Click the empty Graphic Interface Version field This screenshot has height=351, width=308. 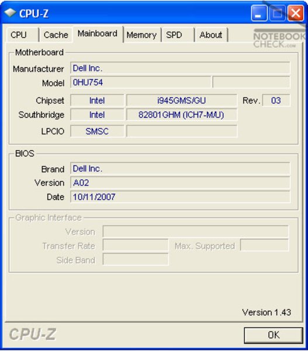195,232
